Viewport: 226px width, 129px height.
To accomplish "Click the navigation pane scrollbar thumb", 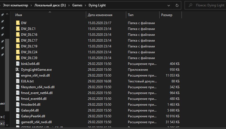I will point(7,75).
